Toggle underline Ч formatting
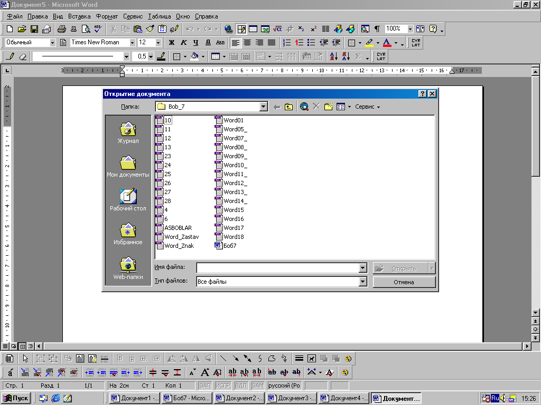Image resolution: width=541 pixels, height=405 pixels. coord(195,43)
